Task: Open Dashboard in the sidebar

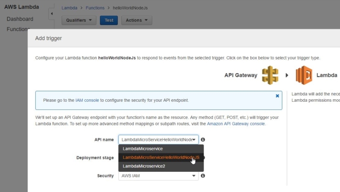Action: pos(20,19)
